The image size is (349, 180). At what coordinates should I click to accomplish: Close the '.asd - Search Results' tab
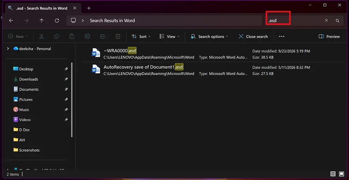(x=75, y=8)
